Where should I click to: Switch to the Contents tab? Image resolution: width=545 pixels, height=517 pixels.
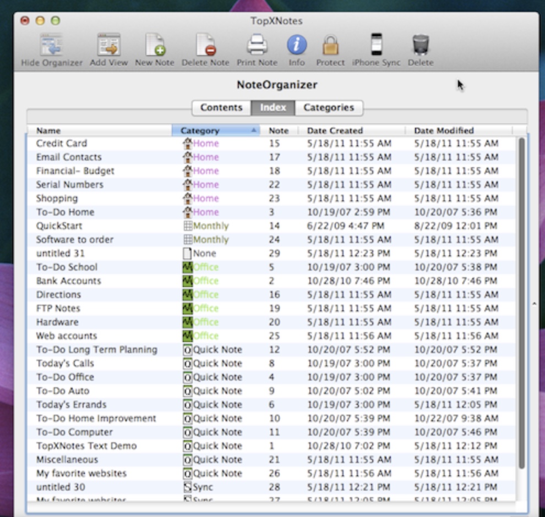tap(221, 108)
